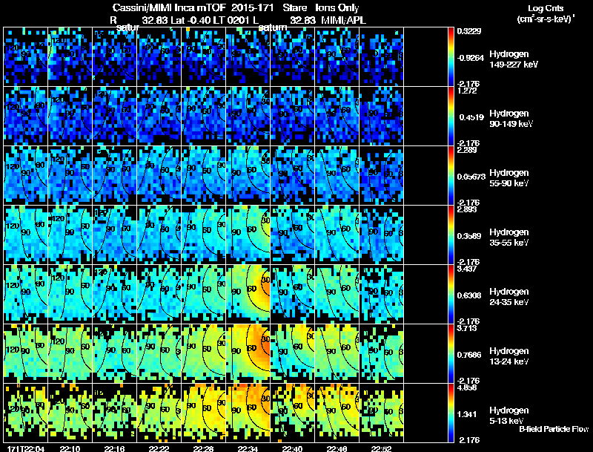Click the Hydrogen 24-35 keV row label
This screenshot has height=452, width=593.
509,297
